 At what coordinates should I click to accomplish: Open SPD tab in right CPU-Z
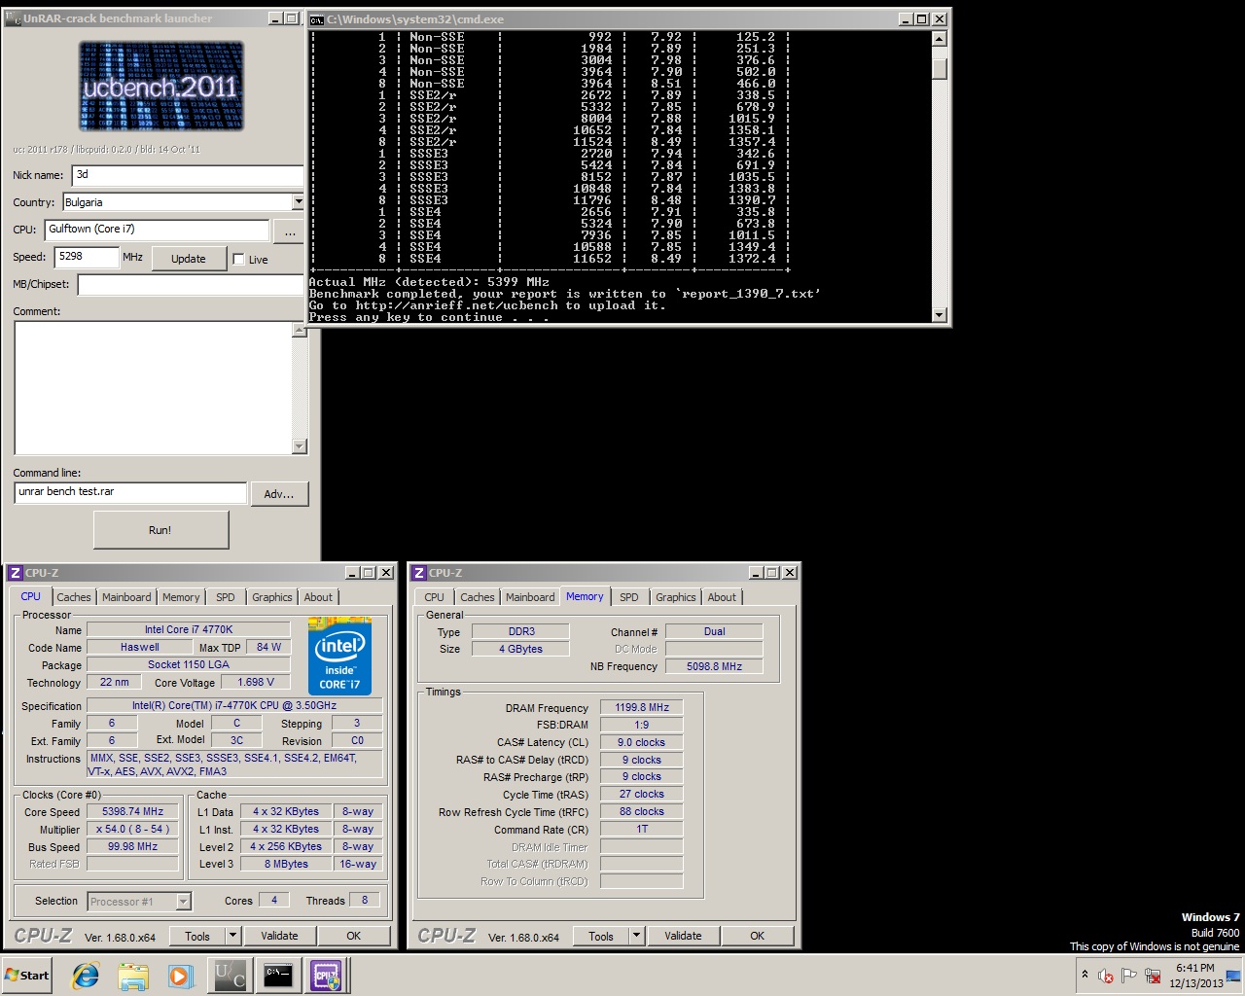click(x=629, y=597)
